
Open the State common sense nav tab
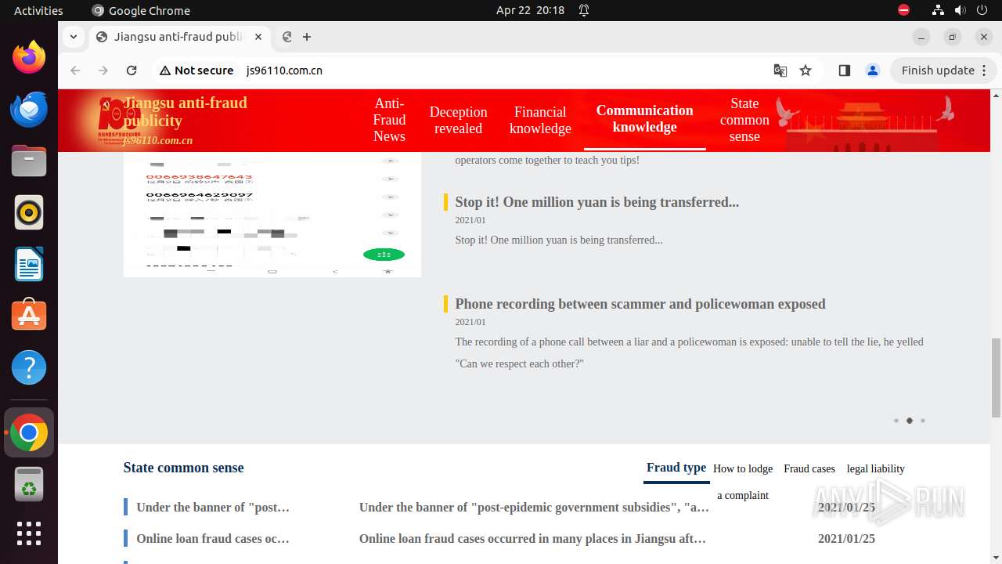[744, 120]
